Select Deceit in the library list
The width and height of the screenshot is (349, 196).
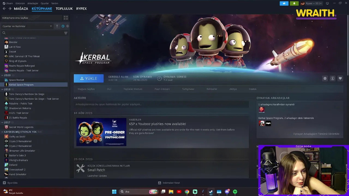click(x=12, y=51)
